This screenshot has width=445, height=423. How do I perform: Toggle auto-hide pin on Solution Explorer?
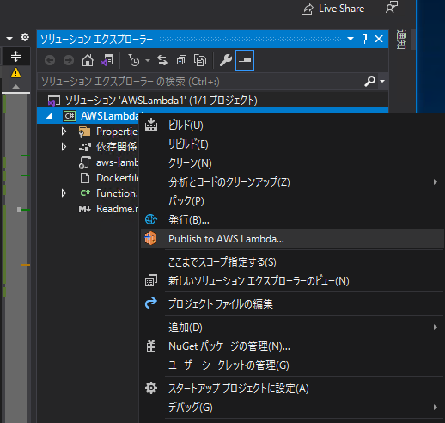tap(364, 39)
